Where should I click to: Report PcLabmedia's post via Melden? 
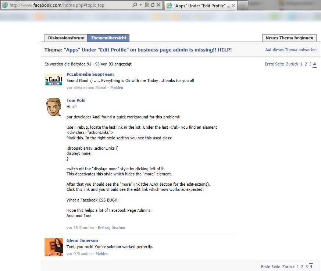pos(117,88)
